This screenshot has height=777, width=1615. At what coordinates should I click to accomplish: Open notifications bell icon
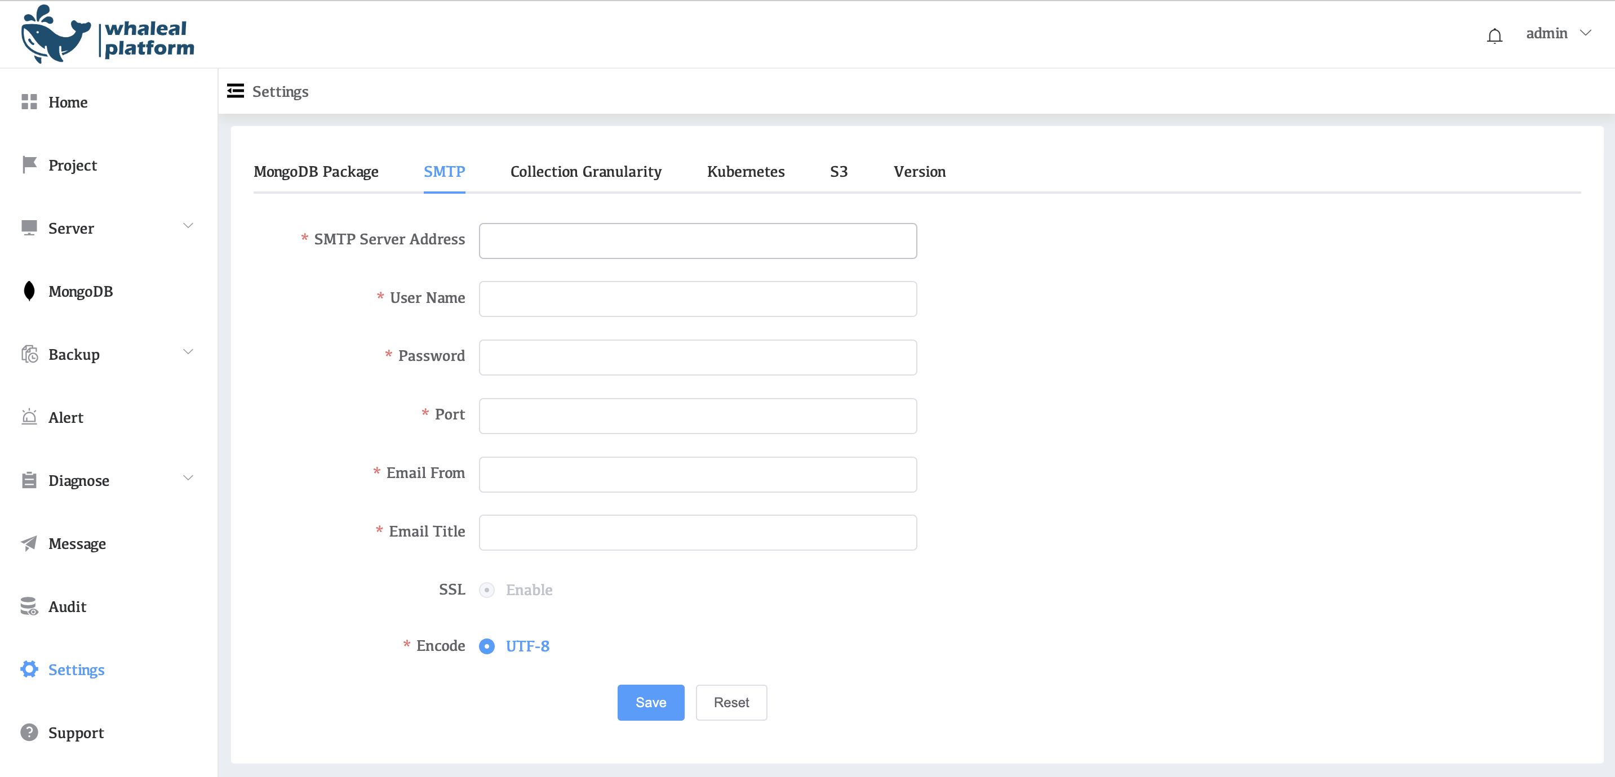click(x=1494, y=35)
